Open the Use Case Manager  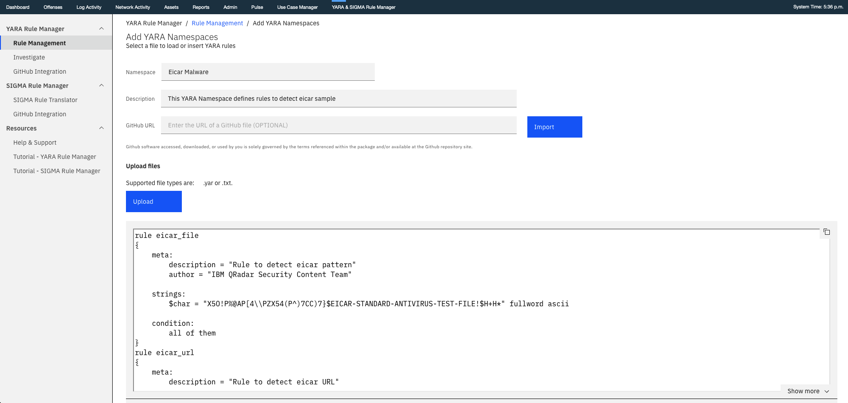(297, 7)
